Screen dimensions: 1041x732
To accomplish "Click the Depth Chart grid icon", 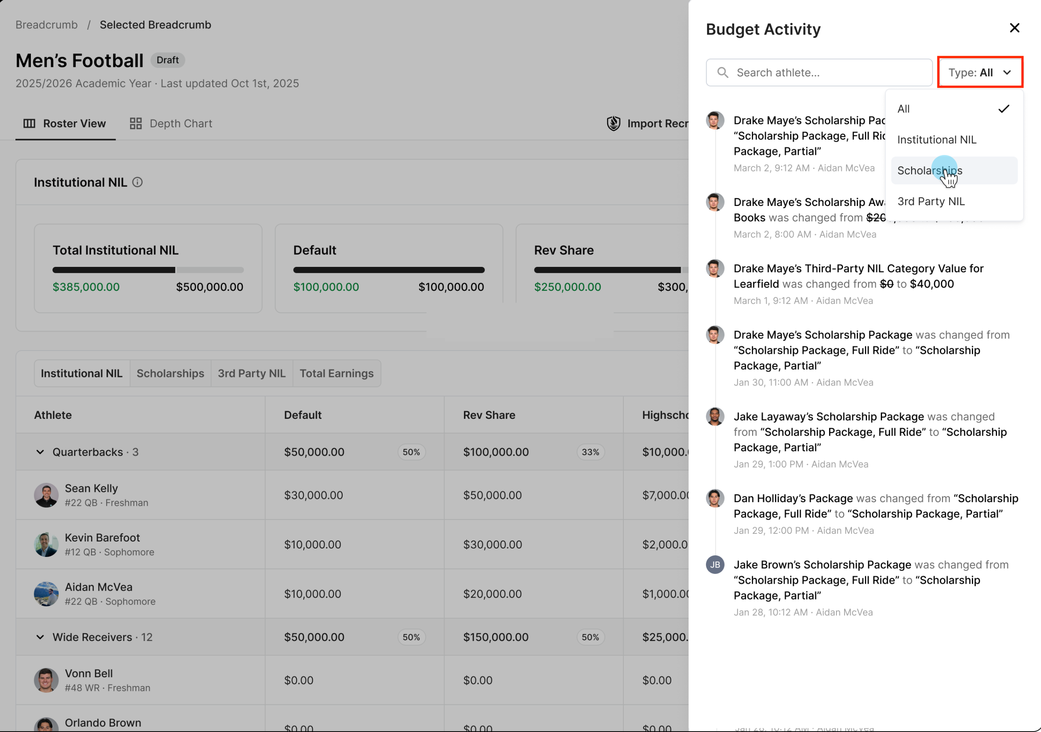I will (135, 123).
